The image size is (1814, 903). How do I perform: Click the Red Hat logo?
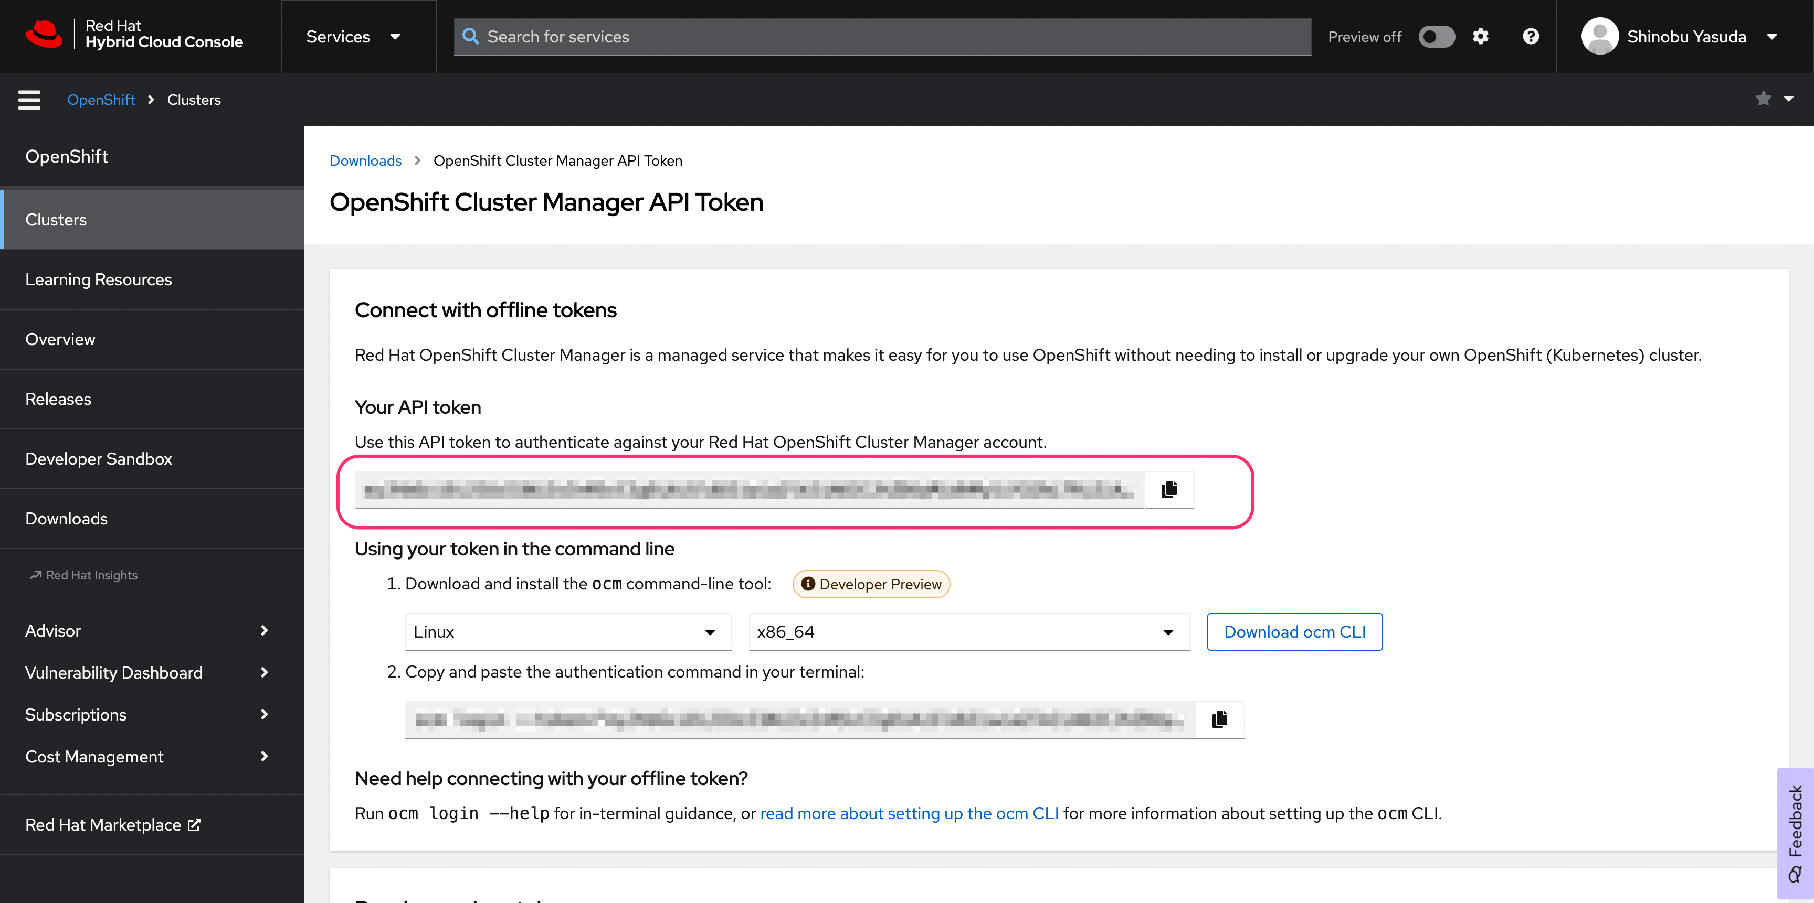coord(44,35)
